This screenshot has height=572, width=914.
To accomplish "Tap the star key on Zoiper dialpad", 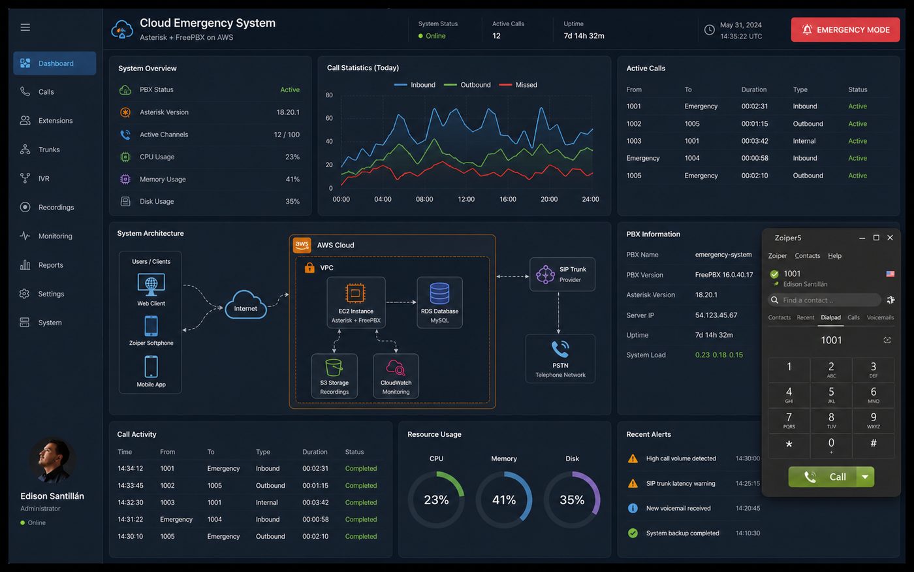I will click(x=789, y=445).
